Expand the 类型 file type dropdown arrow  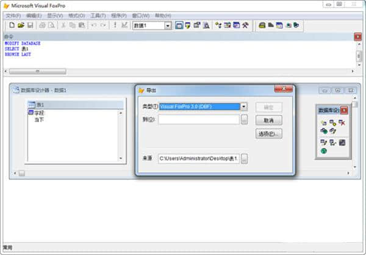243,106
